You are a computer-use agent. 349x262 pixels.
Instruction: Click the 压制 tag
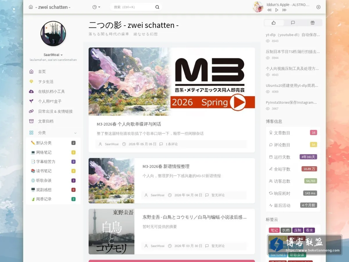pyautogui.click(x=298, y=230)
